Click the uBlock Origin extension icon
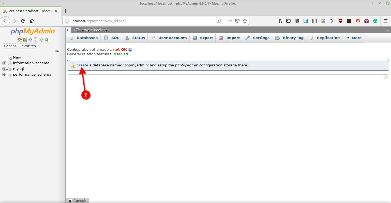The image size is (391, 203). pyautogui.click(x=340, y=21)
